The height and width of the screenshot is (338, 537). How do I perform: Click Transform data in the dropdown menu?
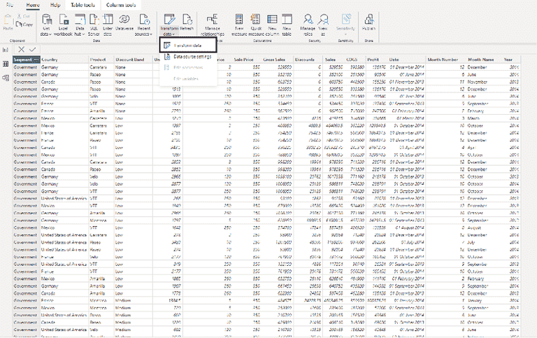point(187,45)
